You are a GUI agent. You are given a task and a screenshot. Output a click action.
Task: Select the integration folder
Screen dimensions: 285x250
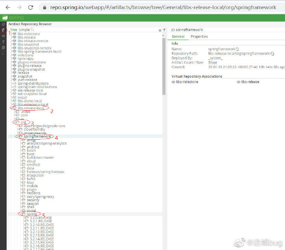[x=36, y=175]
